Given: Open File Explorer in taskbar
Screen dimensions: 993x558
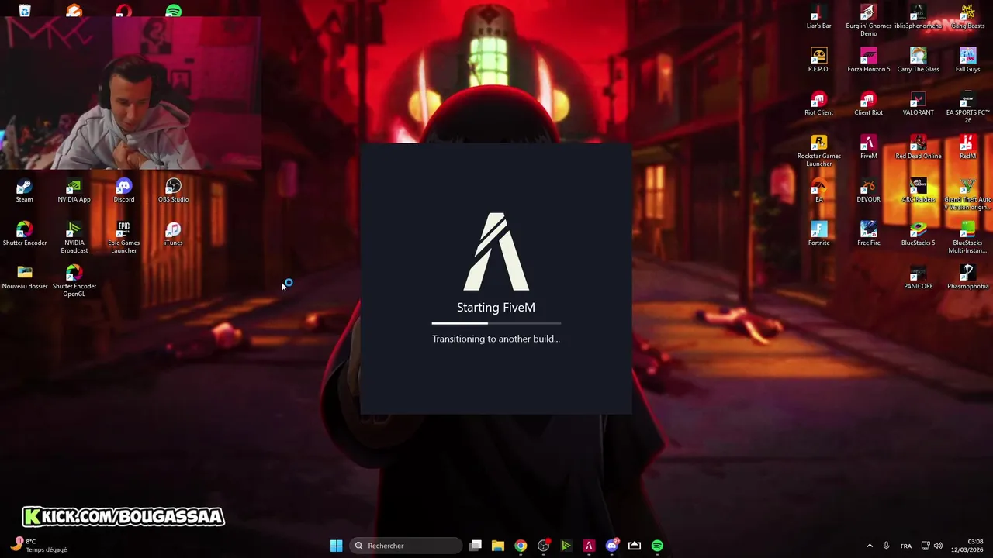Looking at the screenshot, I should coord(498,546).
